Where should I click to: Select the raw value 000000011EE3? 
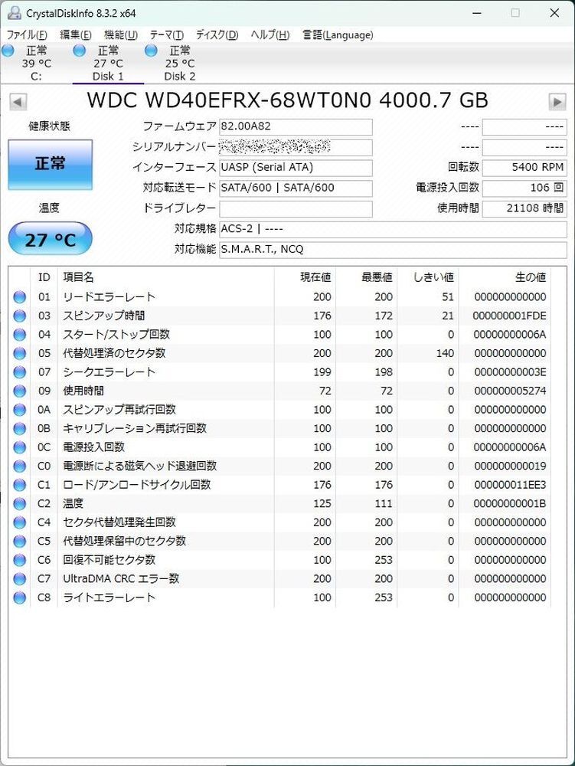coord(510,485)
